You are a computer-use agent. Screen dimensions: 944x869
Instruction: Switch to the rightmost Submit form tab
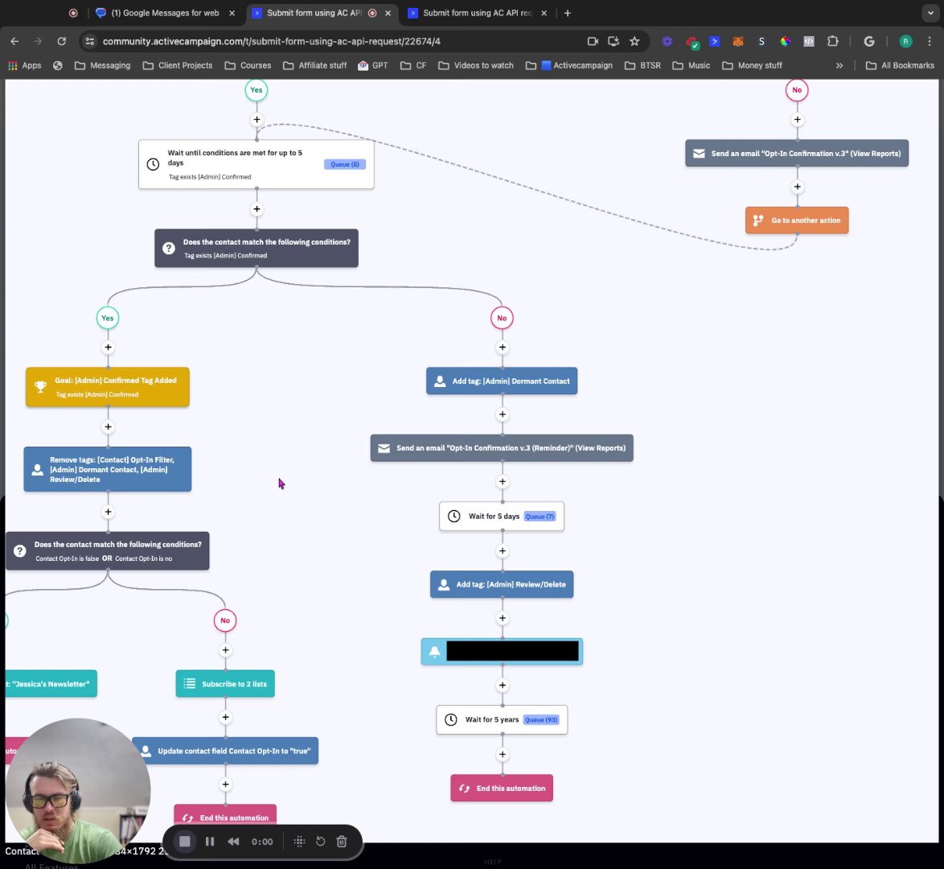pyautogui.click(x=477, y=13)
